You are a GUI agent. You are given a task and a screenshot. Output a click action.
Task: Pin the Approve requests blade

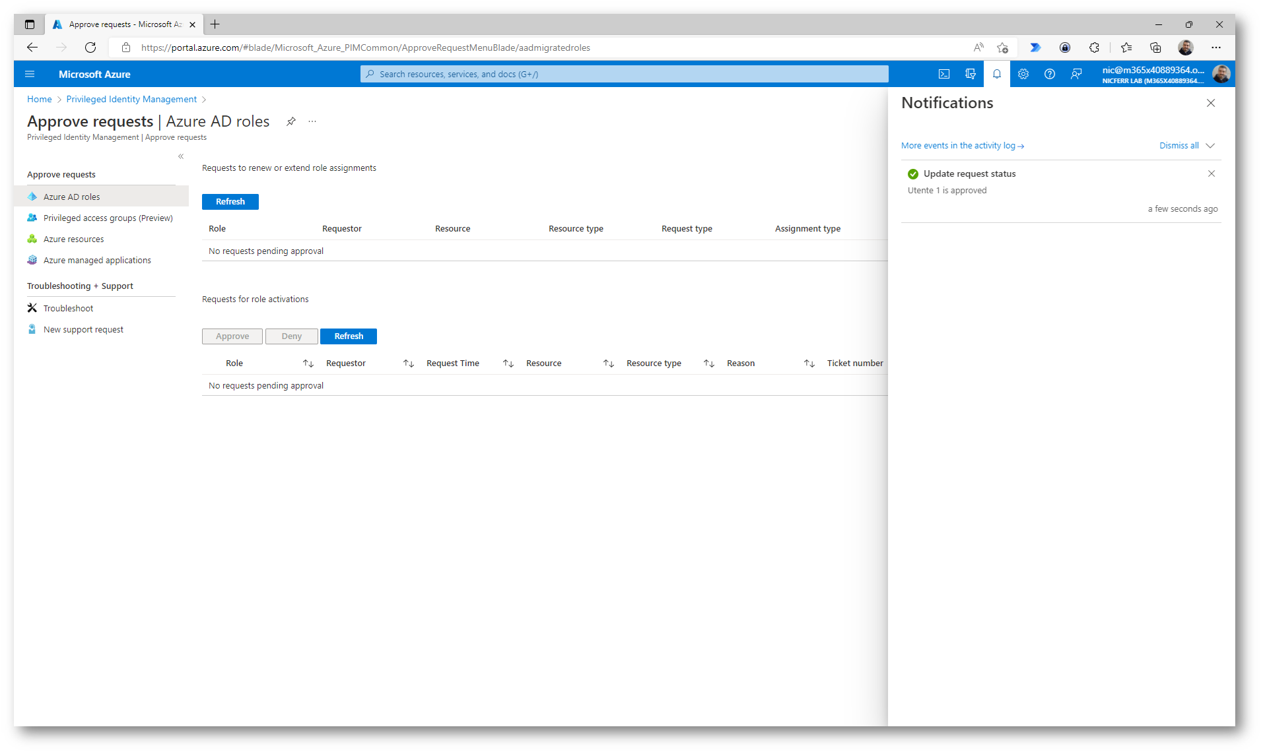(x=290, y=121)
